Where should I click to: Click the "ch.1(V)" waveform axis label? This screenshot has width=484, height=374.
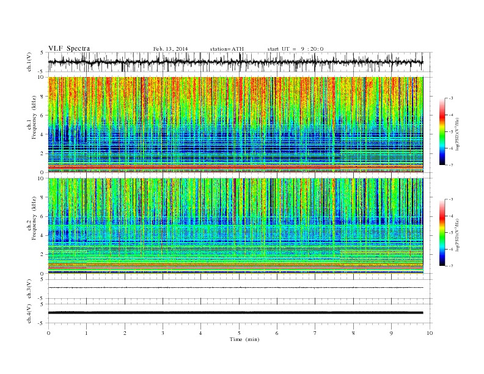29,62
